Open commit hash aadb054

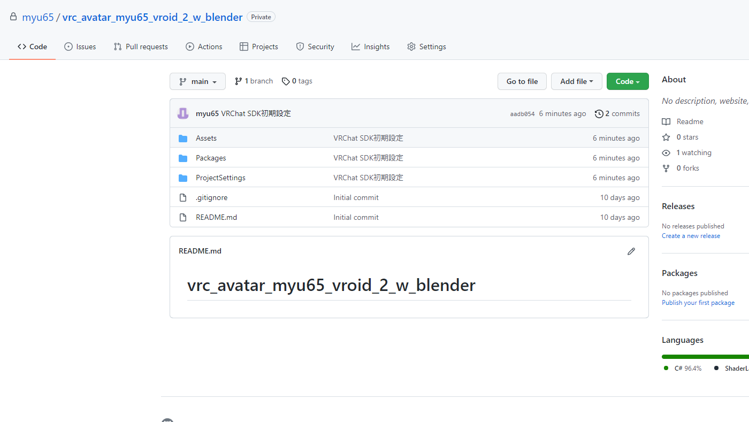522,114
